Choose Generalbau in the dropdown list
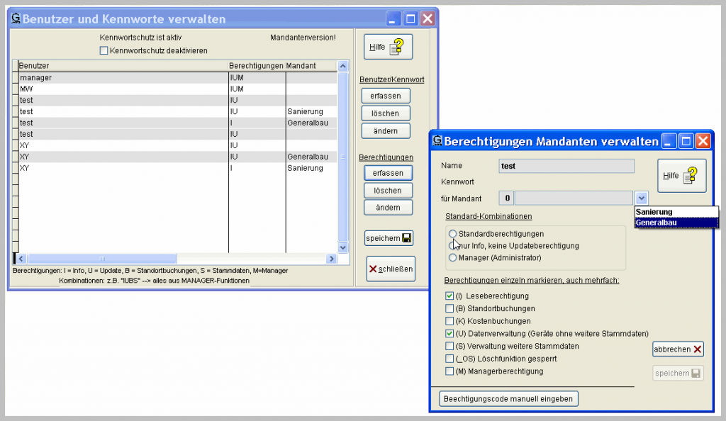Image resolution: width=726 pixels, height=421 pixels. point(676,223)
